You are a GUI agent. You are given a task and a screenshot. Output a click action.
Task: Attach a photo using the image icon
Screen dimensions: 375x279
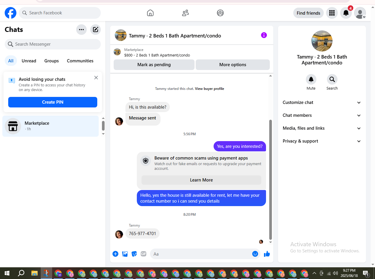125,254
